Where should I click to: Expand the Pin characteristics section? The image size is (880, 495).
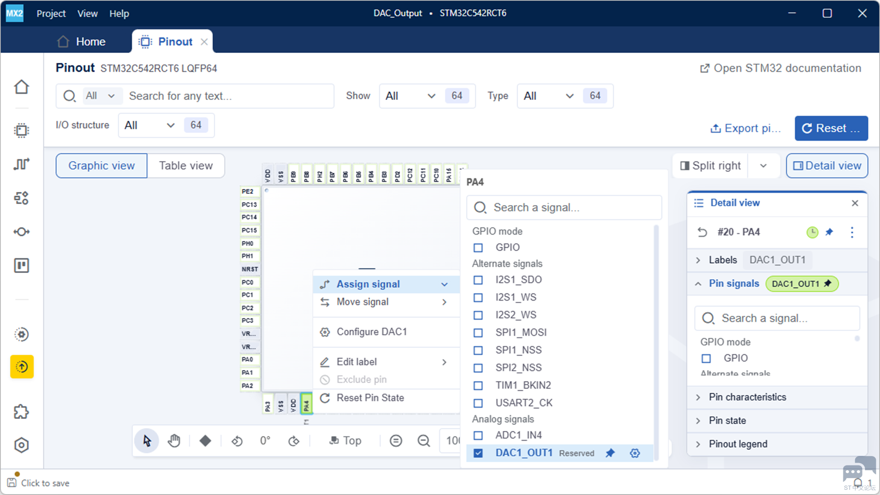point(777,397)
